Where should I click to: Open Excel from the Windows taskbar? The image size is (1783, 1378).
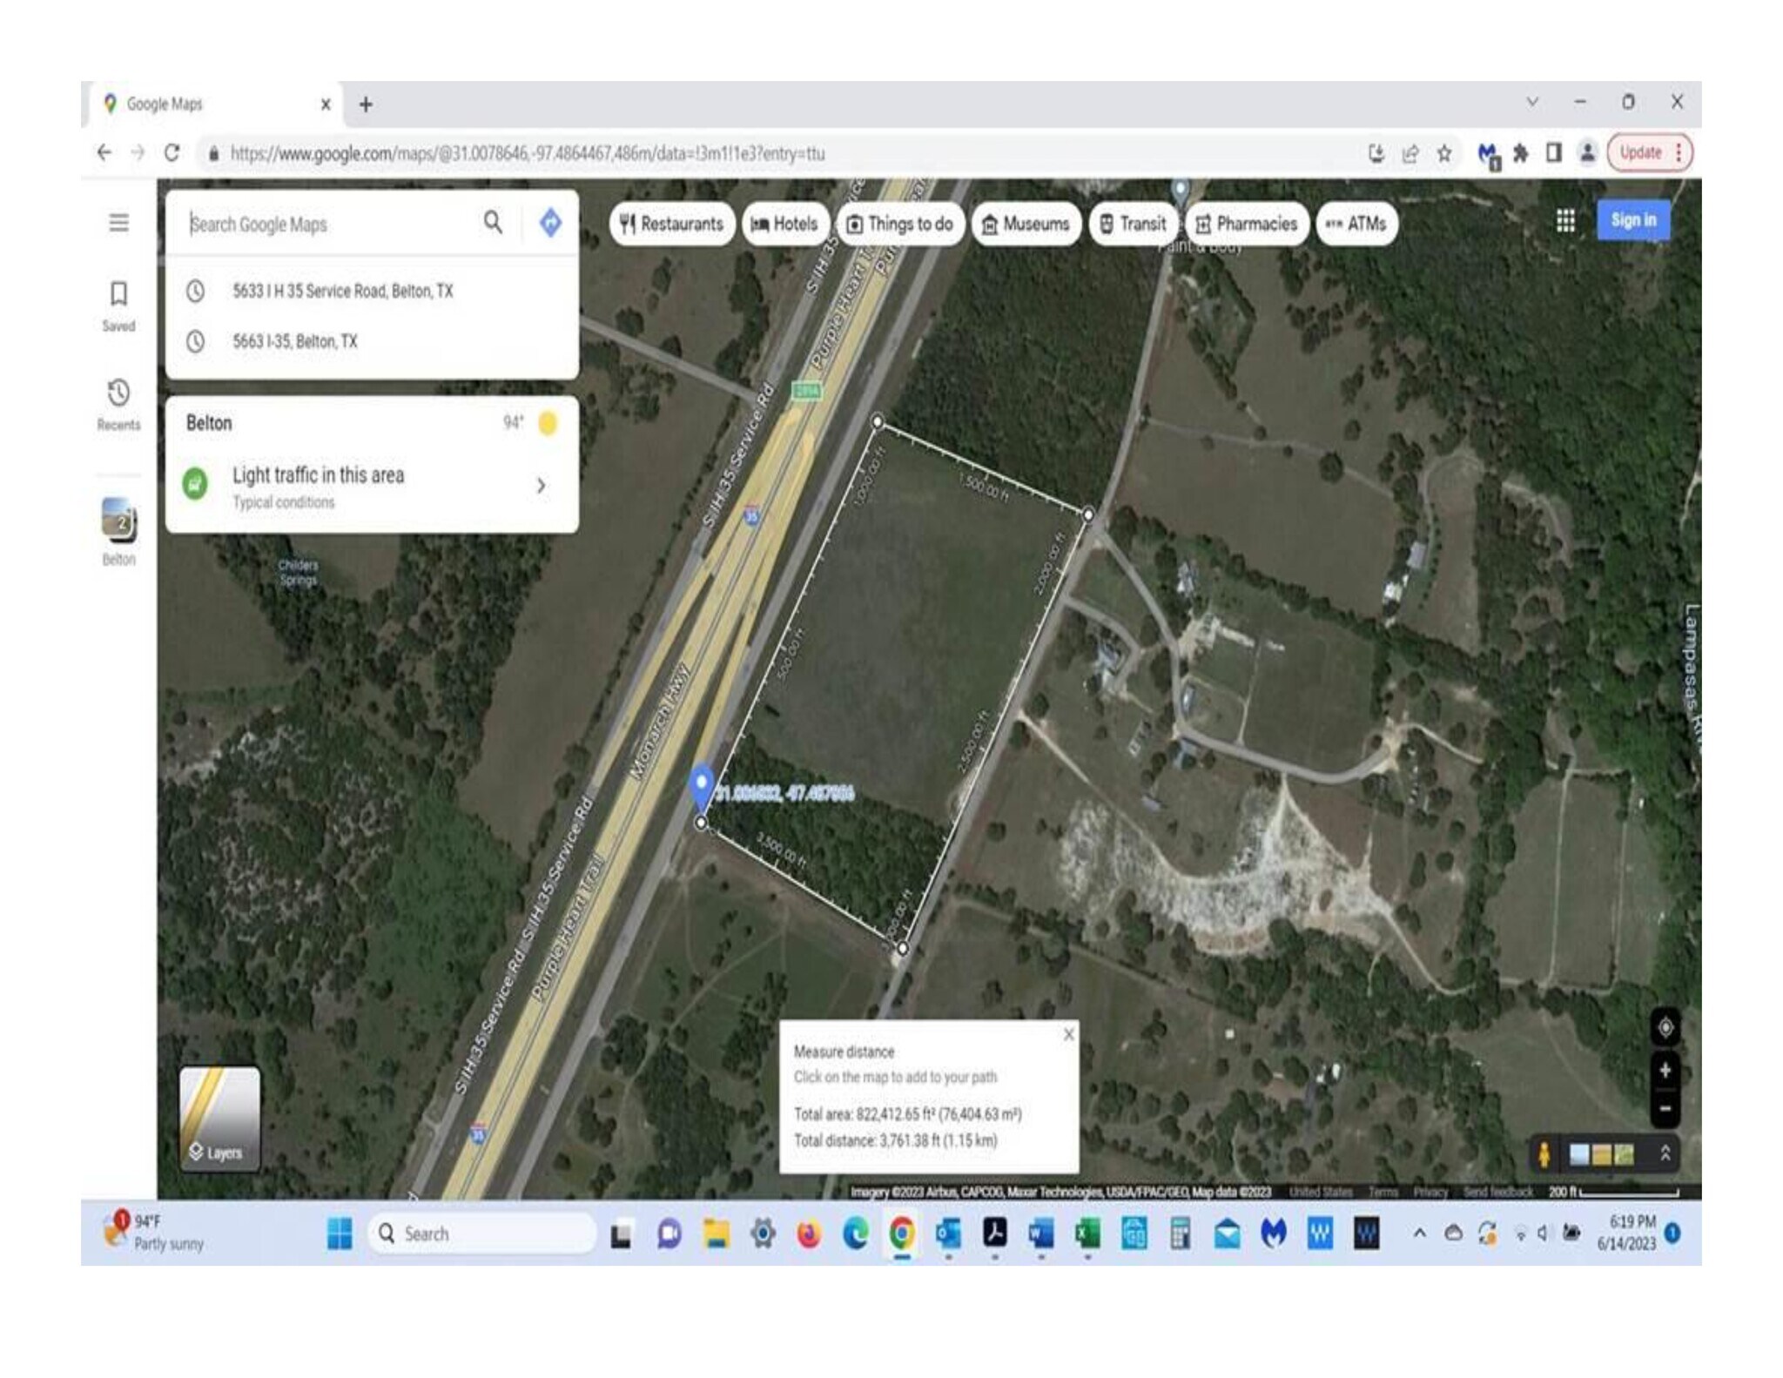pyautogui.click(x=1087, y=1233)
